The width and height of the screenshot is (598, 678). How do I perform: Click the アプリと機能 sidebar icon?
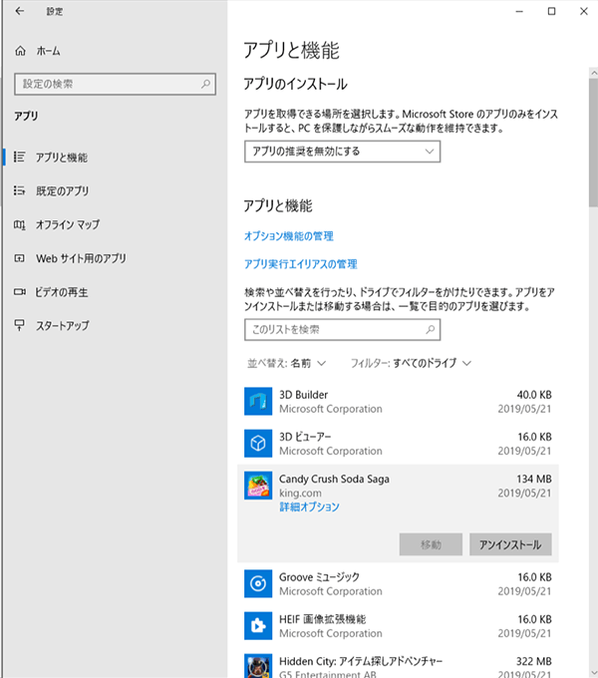[19, 157]
